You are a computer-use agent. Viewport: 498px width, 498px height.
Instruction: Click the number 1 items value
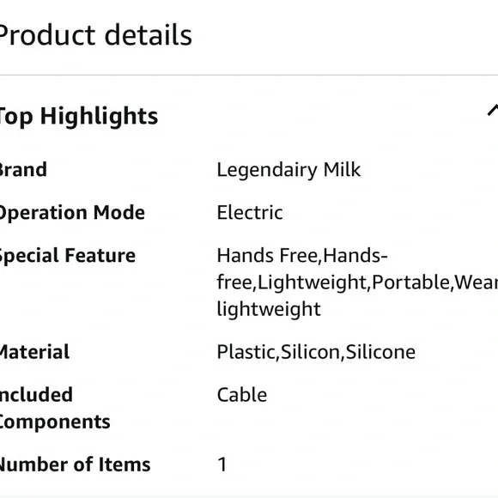click(222, 465)
